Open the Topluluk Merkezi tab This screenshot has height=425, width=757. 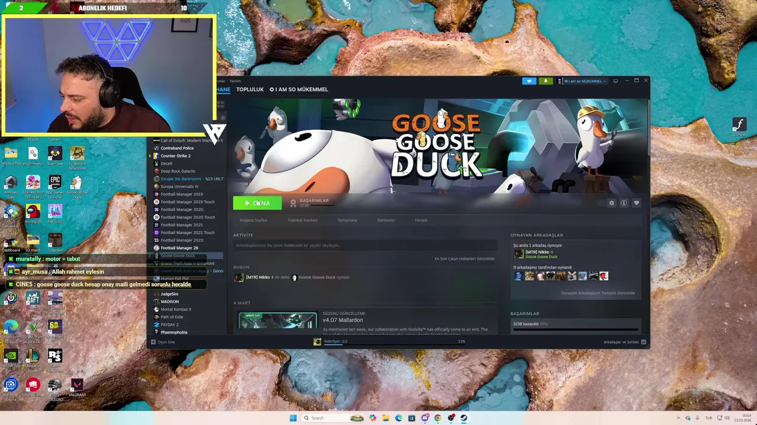coord(302,220)
